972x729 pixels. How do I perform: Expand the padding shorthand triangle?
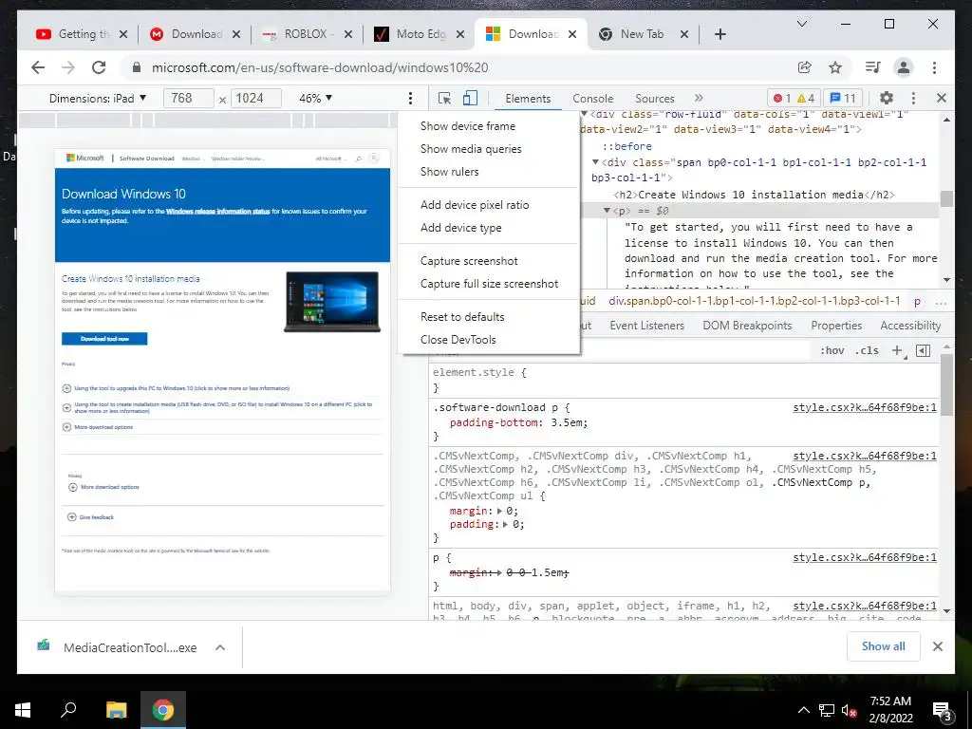tap(506, 524)
